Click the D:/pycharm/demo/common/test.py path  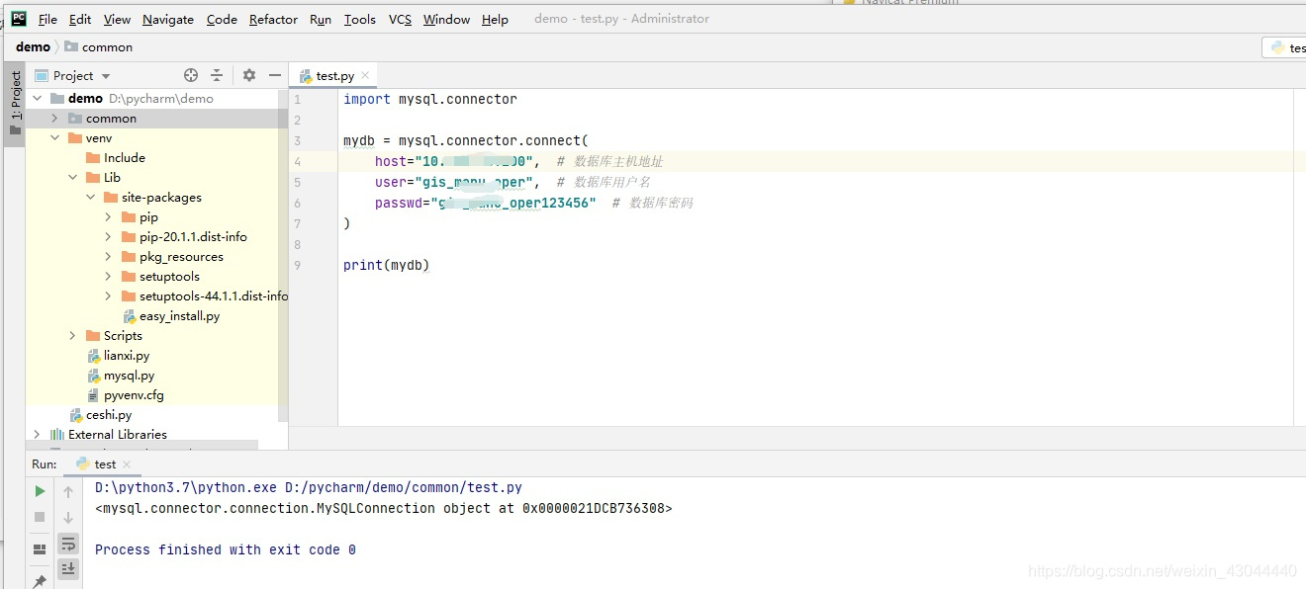click(404, 487)
